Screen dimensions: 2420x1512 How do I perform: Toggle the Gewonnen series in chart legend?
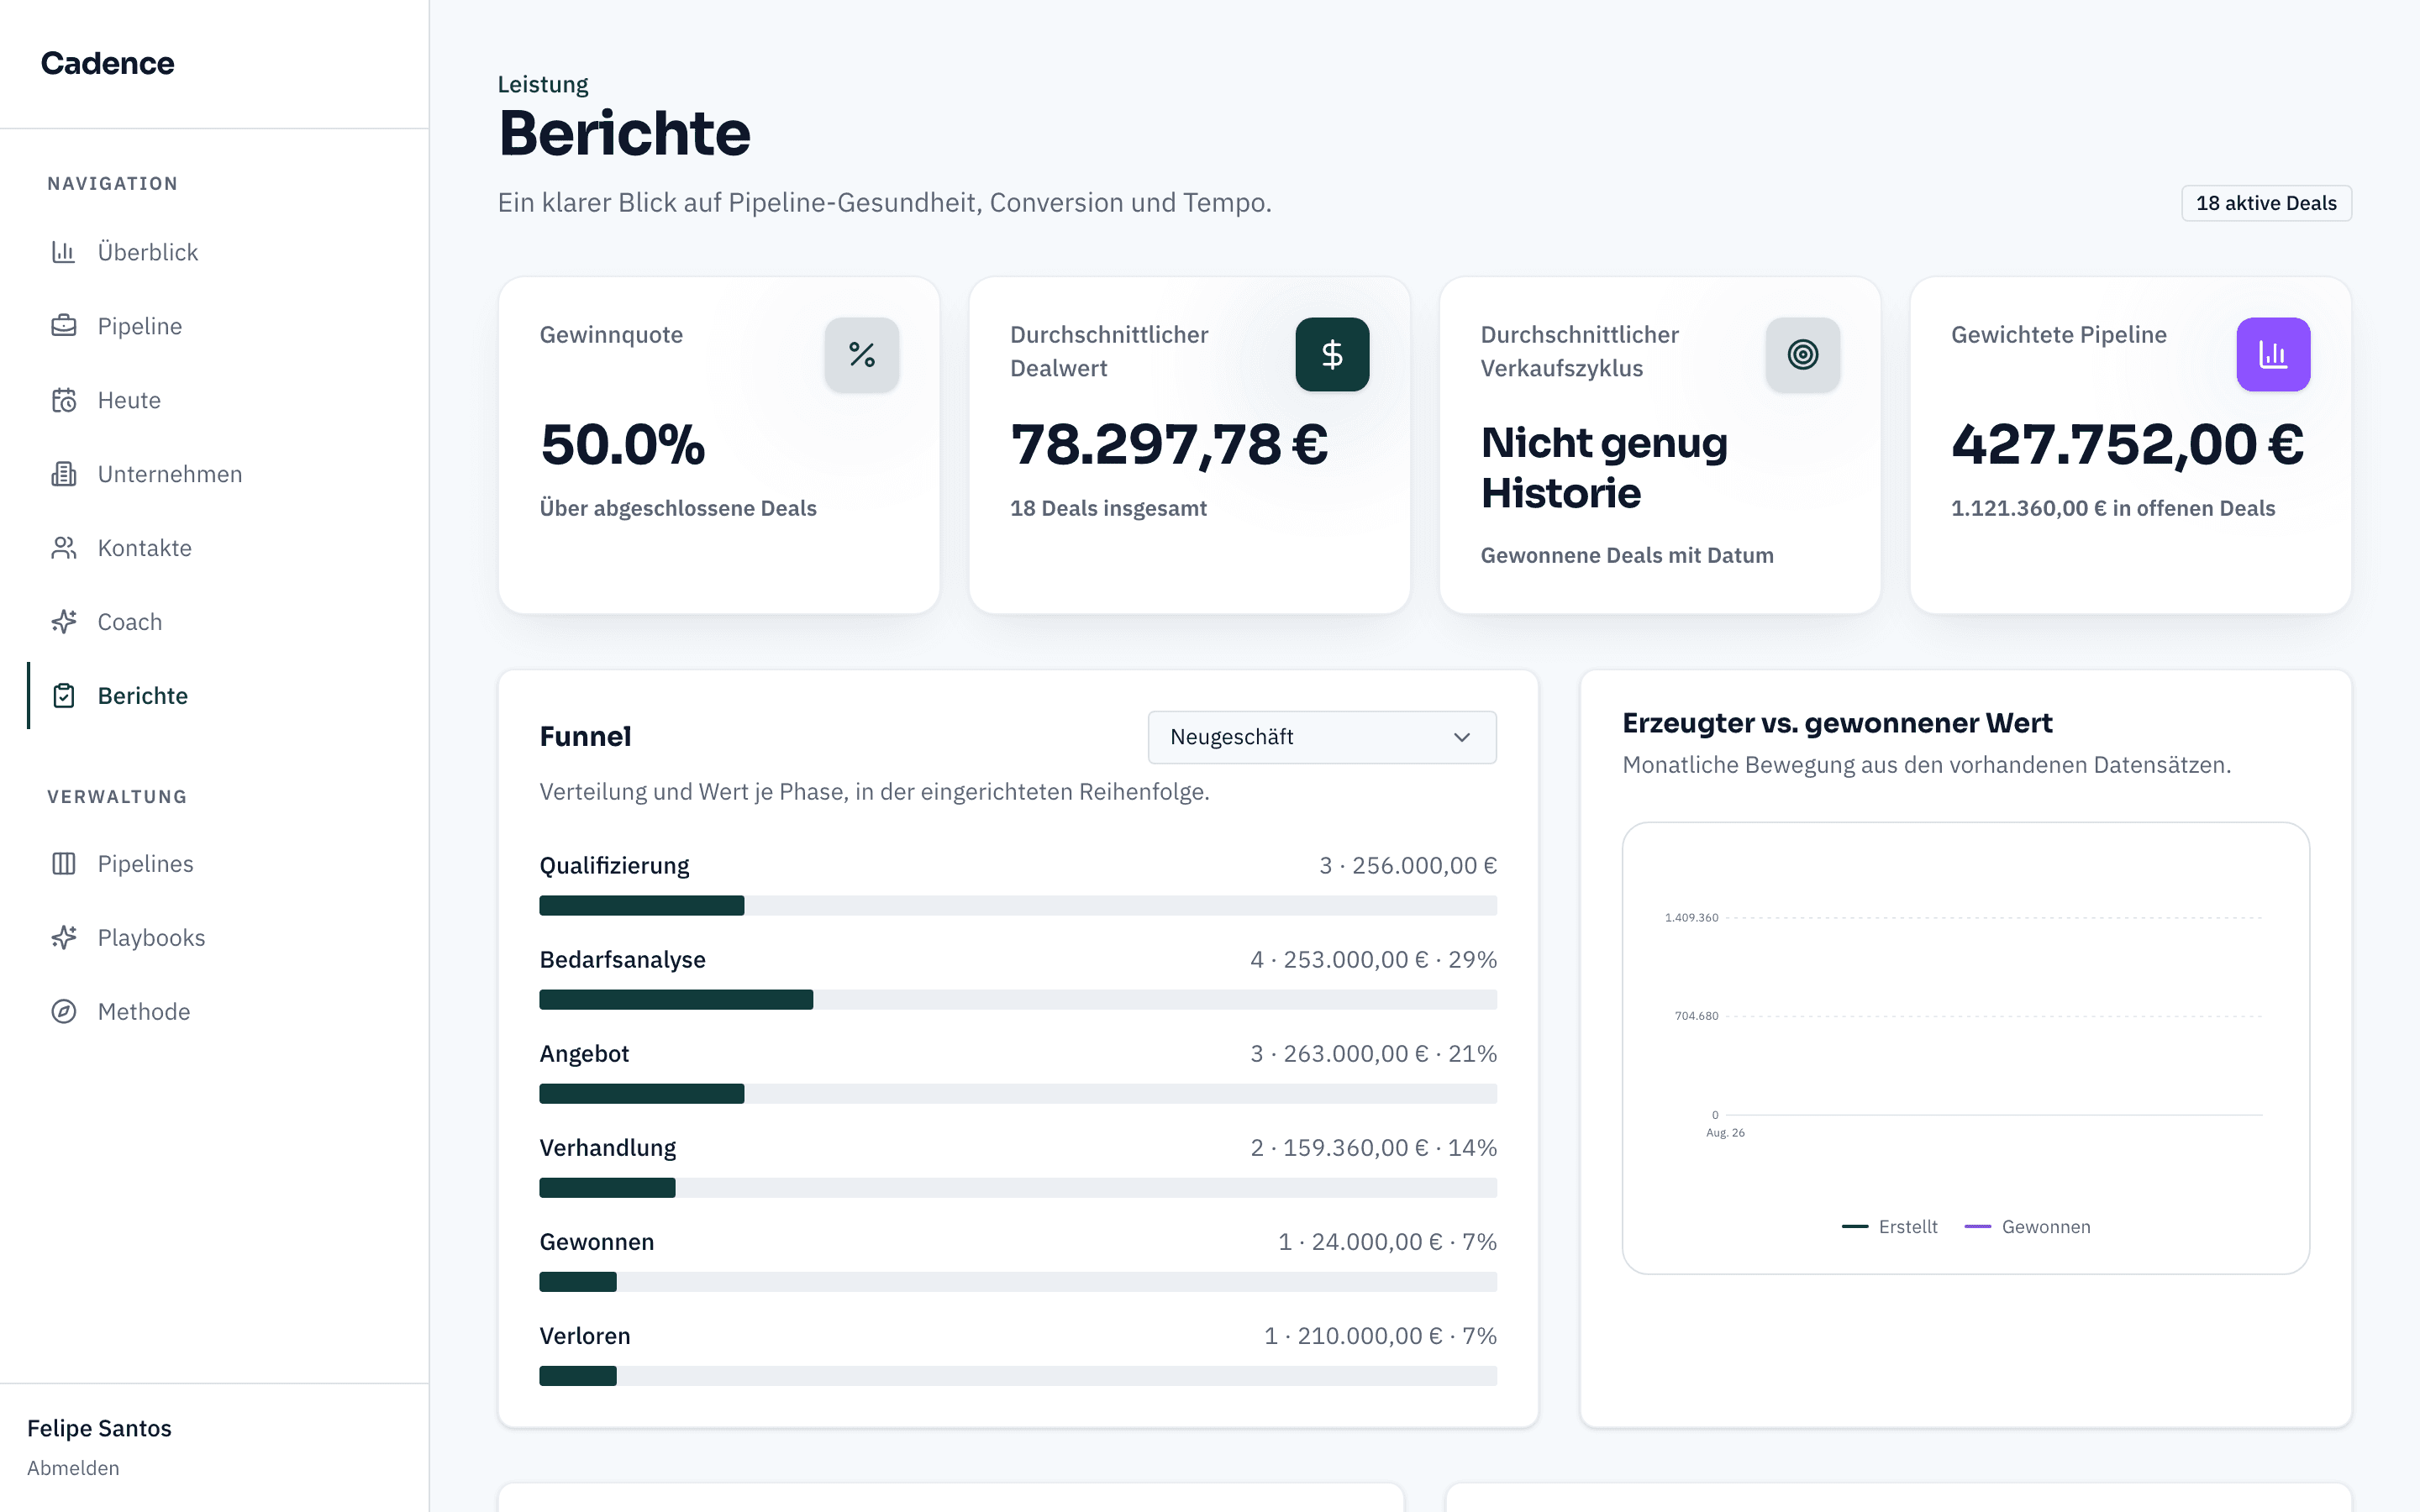click(x=2027, y=1226)
